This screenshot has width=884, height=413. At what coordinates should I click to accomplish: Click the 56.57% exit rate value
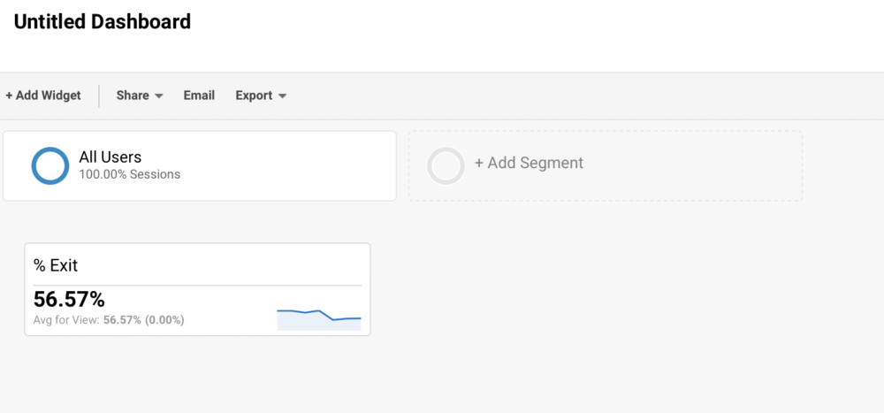click(x=69, y=299)
